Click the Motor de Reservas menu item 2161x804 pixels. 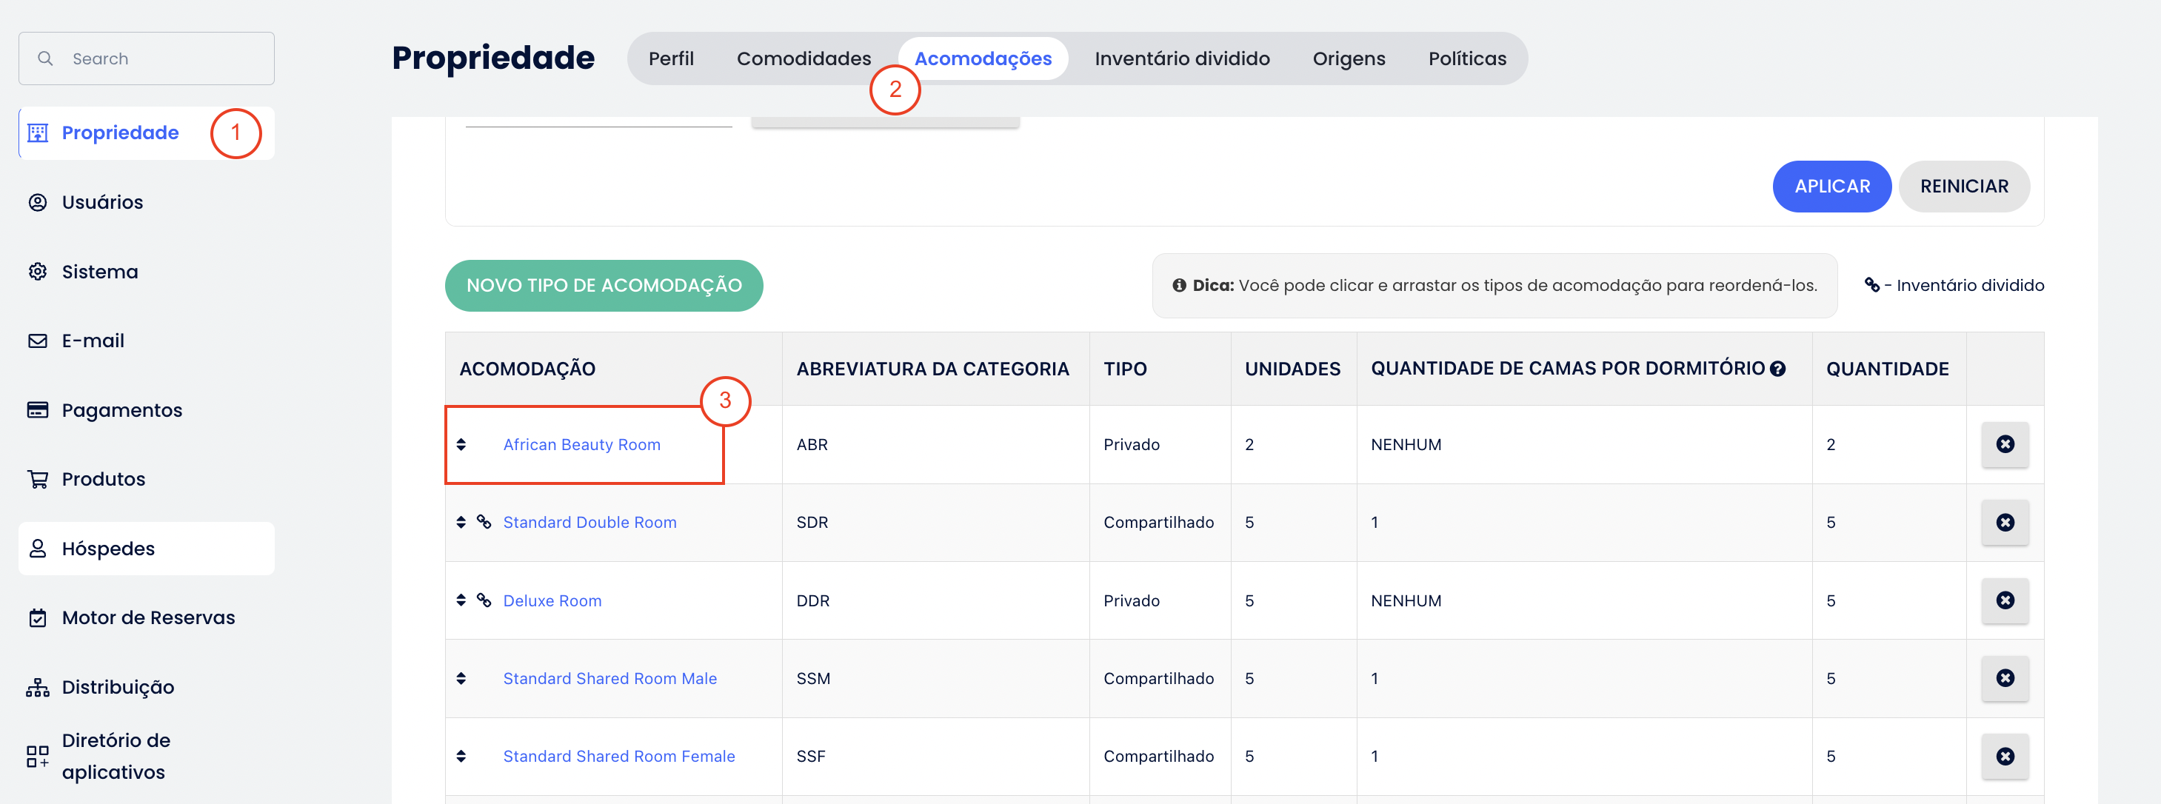[x=147, y=618]
